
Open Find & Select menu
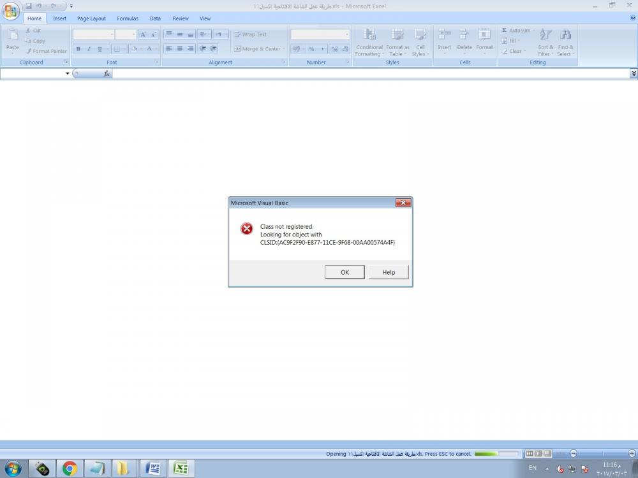(x=565, y=42)
